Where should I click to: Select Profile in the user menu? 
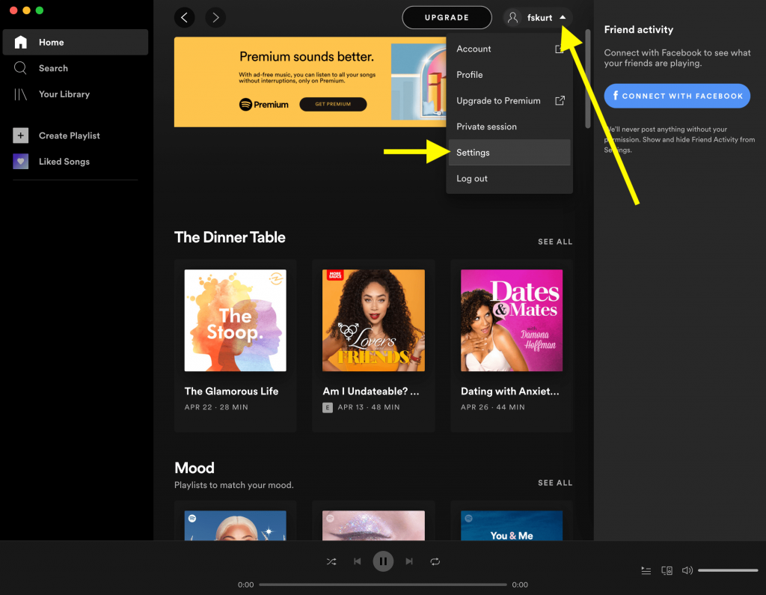coord(509,75)
